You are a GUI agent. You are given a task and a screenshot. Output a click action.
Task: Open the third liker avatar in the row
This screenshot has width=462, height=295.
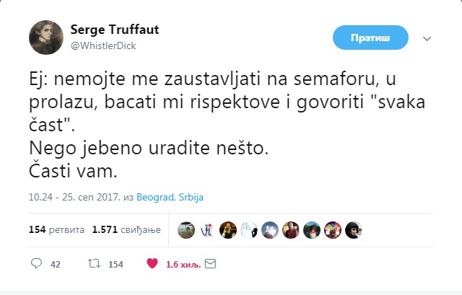(228, 230)
